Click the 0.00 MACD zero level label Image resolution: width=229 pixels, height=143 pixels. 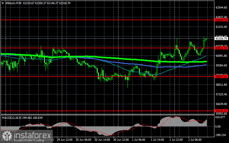pos(218,127)
